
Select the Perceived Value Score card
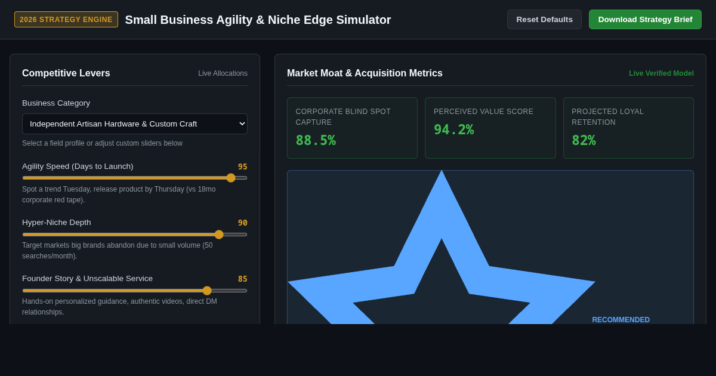point(490,128)
